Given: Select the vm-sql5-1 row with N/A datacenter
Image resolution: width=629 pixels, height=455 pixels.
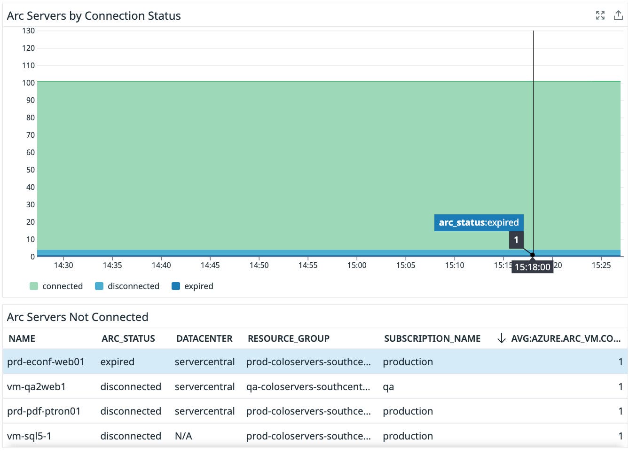Looking at the screenshot, I should [x=188, y=436].
